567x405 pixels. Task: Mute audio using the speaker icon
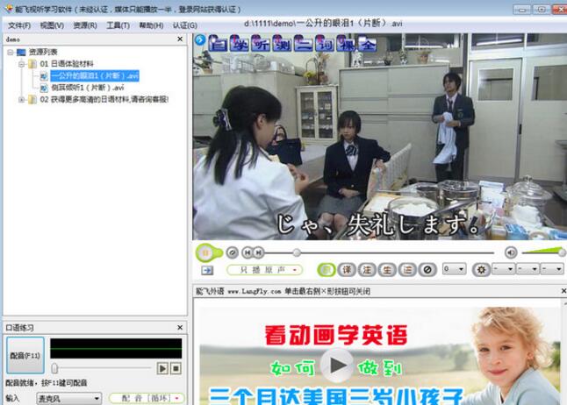pos(511,252)
